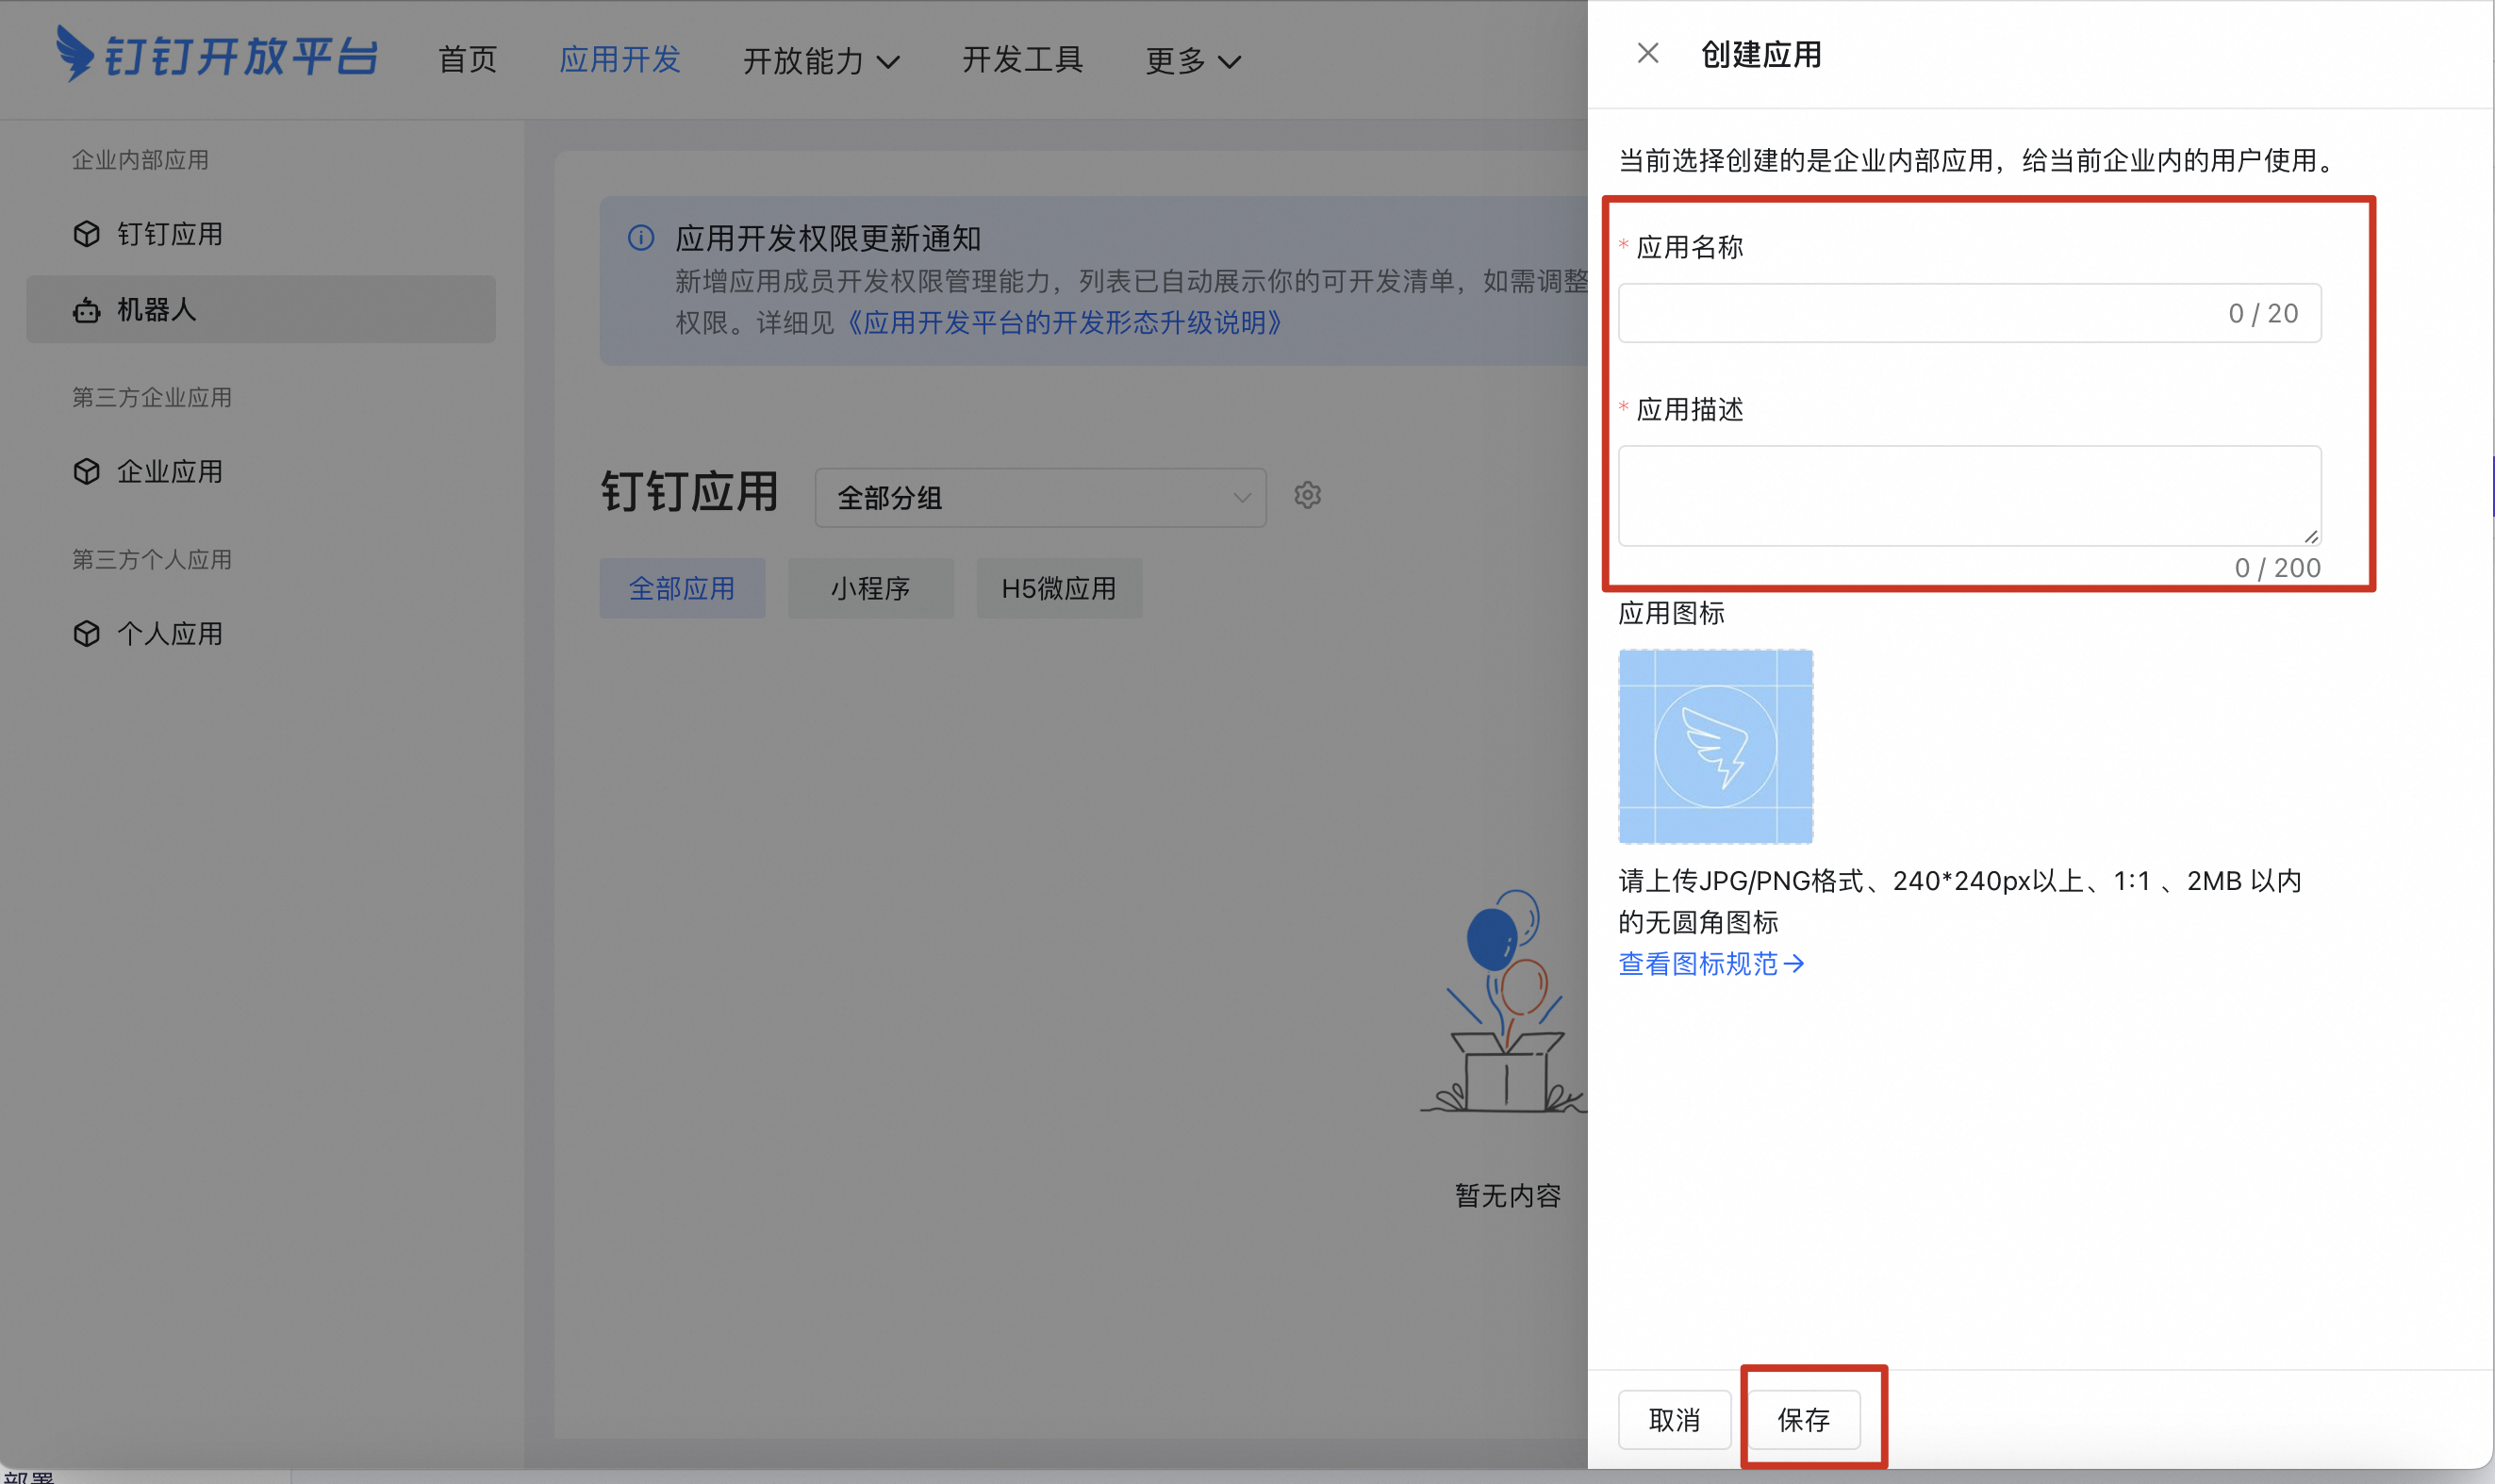Open 开发工具 in the top navigation
Viewport: 2495px width, 1484px height.
[x=1022, y=61]
